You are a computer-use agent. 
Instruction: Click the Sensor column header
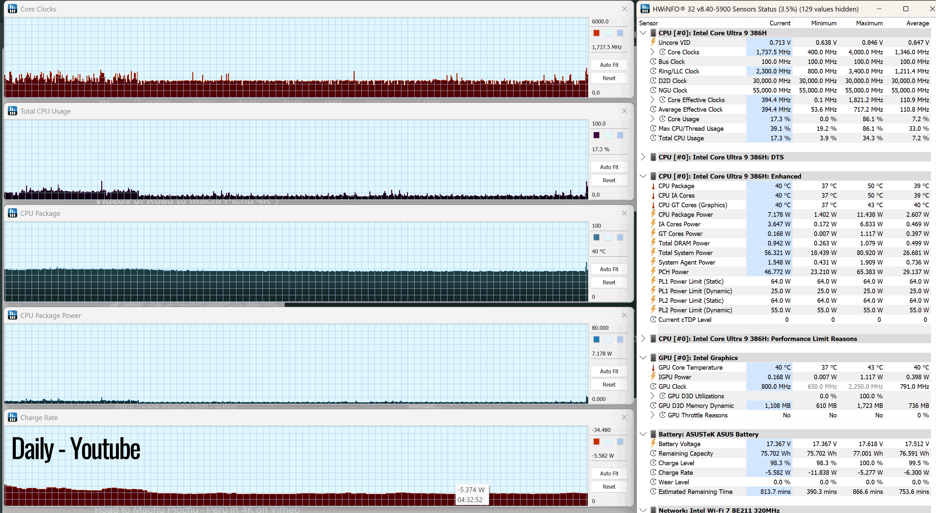click(x=692, y=23)
